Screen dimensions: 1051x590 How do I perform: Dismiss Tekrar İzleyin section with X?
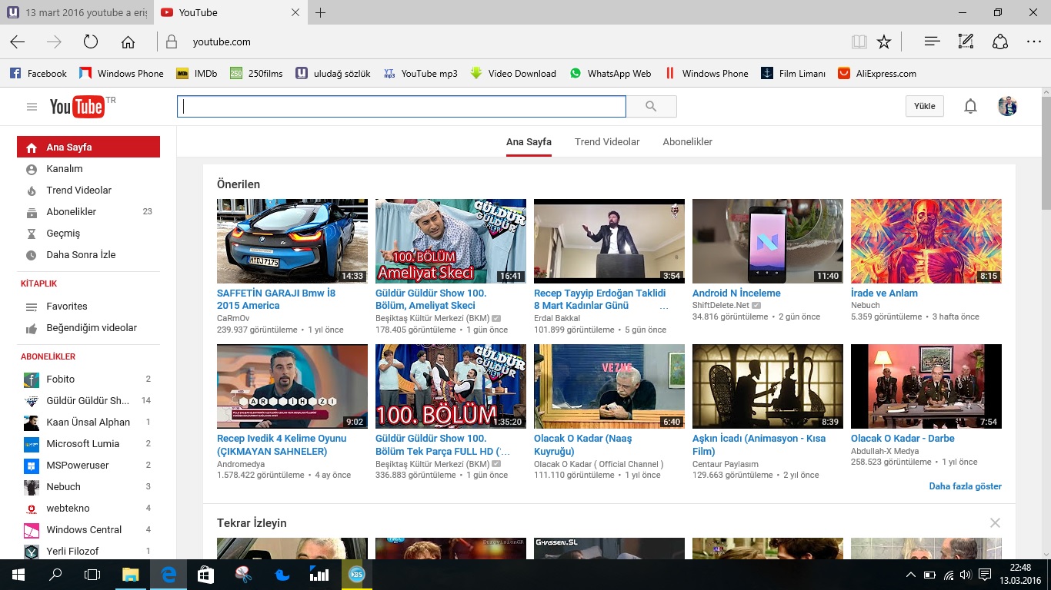tap(995, 523)
